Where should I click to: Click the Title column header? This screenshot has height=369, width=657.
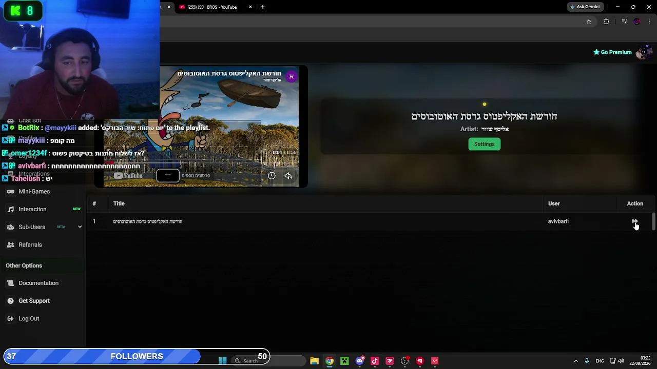[119, 203]
